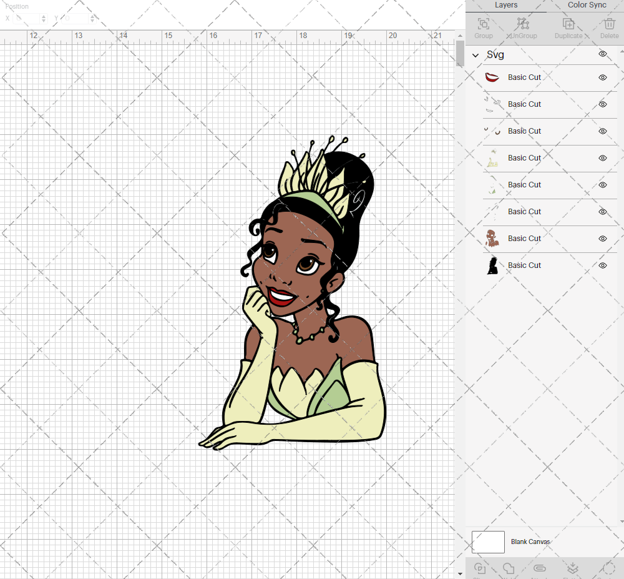Click the canvas scrollbar up arrow
The image size is (624, 579).
tap(460, 36)
